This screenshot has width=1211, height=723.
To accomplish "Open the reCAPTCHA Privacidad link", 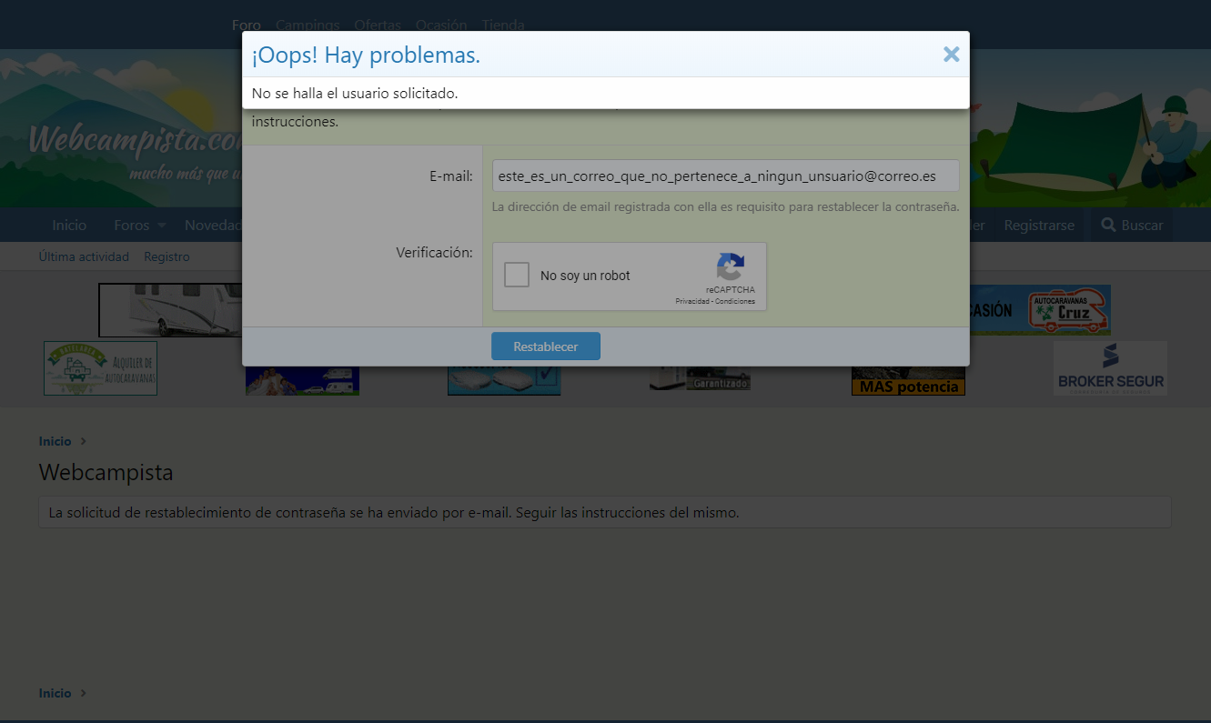I will pyautogui.click(x=691, y=301).
